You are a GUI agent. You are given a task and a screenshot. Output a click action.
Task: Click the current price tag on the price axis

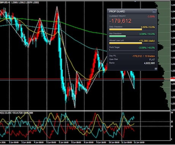point(173,80)
